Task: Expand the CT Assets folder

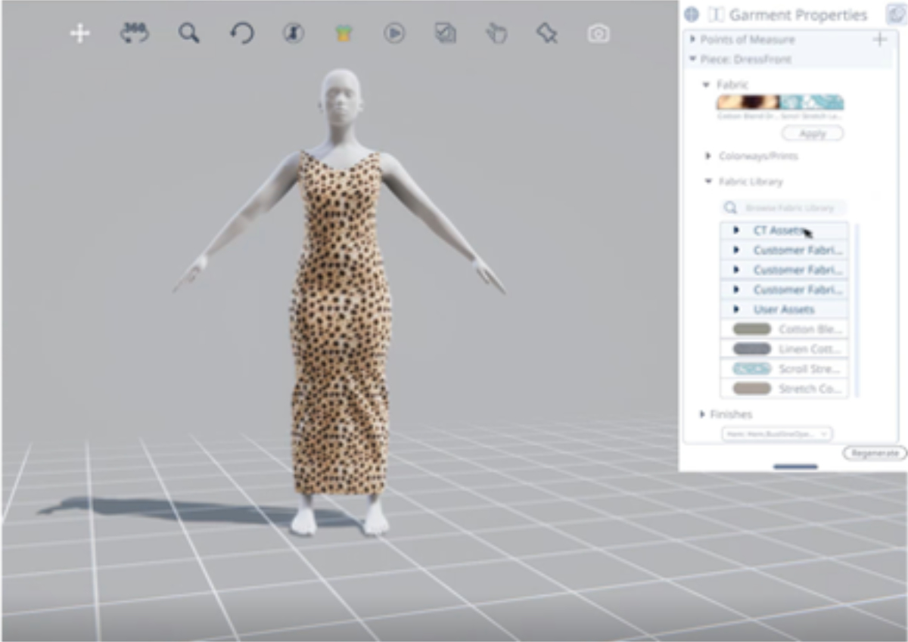Action: pos(736,230)
